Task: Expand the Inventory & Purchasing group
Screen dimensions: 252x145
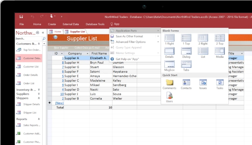Action: click(x=39, y=90)
